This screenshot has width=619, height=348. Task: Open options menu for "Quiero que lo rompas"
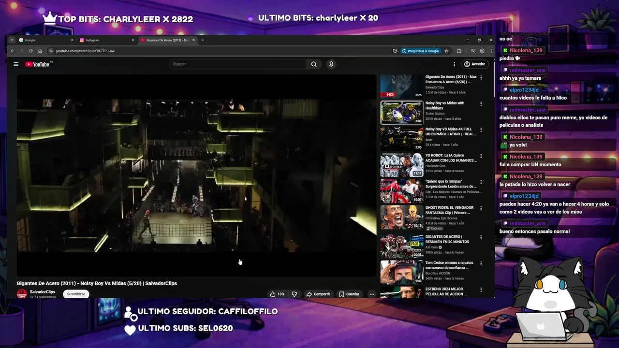481,182
